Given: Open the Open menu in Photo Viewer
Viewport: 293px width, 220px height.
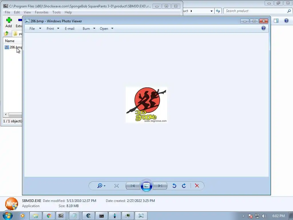Looking at the screenshot, I should (104, 29).
